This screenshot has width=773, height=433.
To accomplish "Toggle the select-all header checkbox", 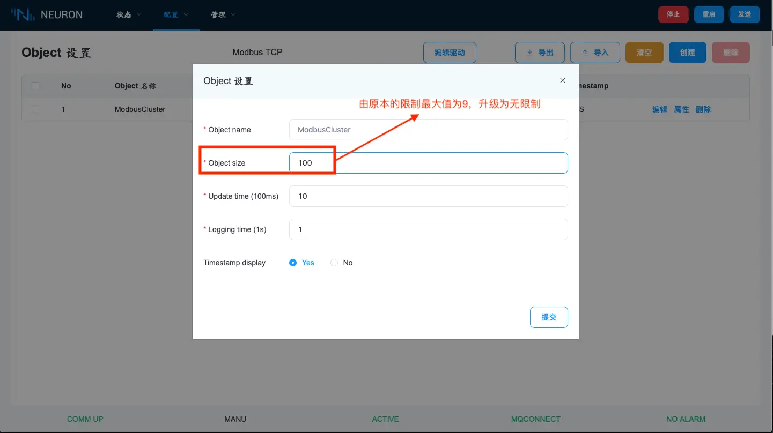I will [x=35, y=86].
